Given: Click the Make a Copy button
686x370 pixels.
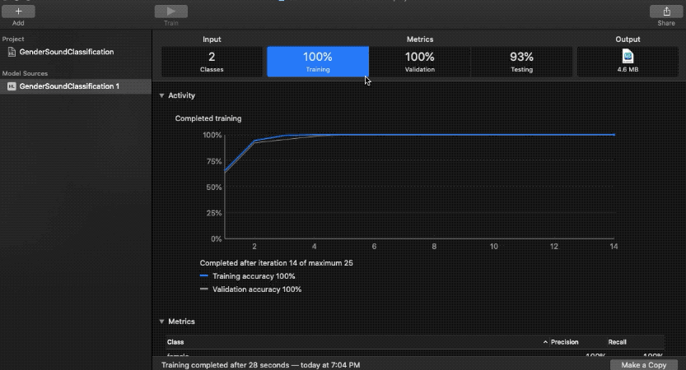Looking at the screenshot, I should pyautogui.click(x=643, y=365).
